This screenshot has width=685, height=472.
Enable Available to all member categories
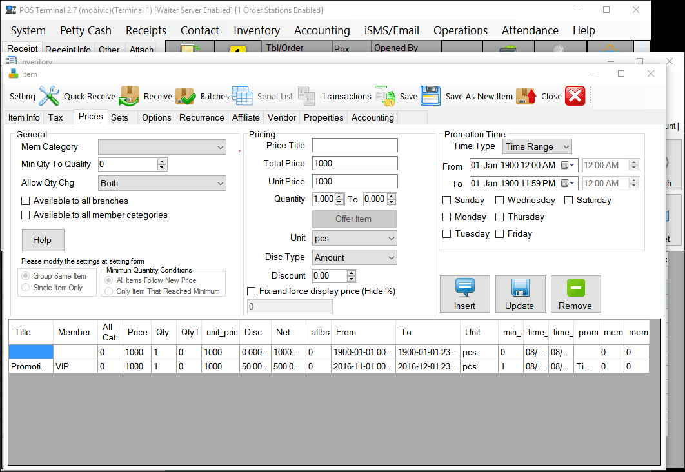26,215
